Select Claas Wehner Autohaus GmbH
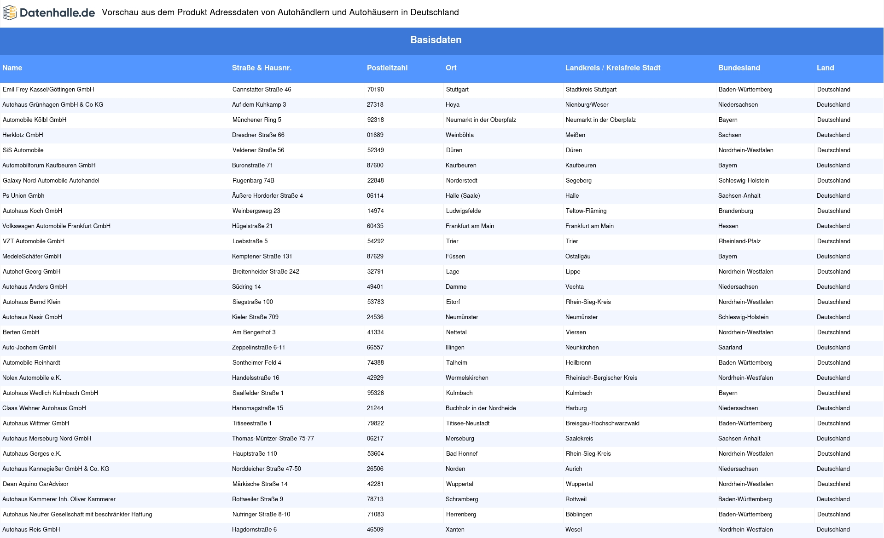The image size is (884, 538). pos(44,408)
